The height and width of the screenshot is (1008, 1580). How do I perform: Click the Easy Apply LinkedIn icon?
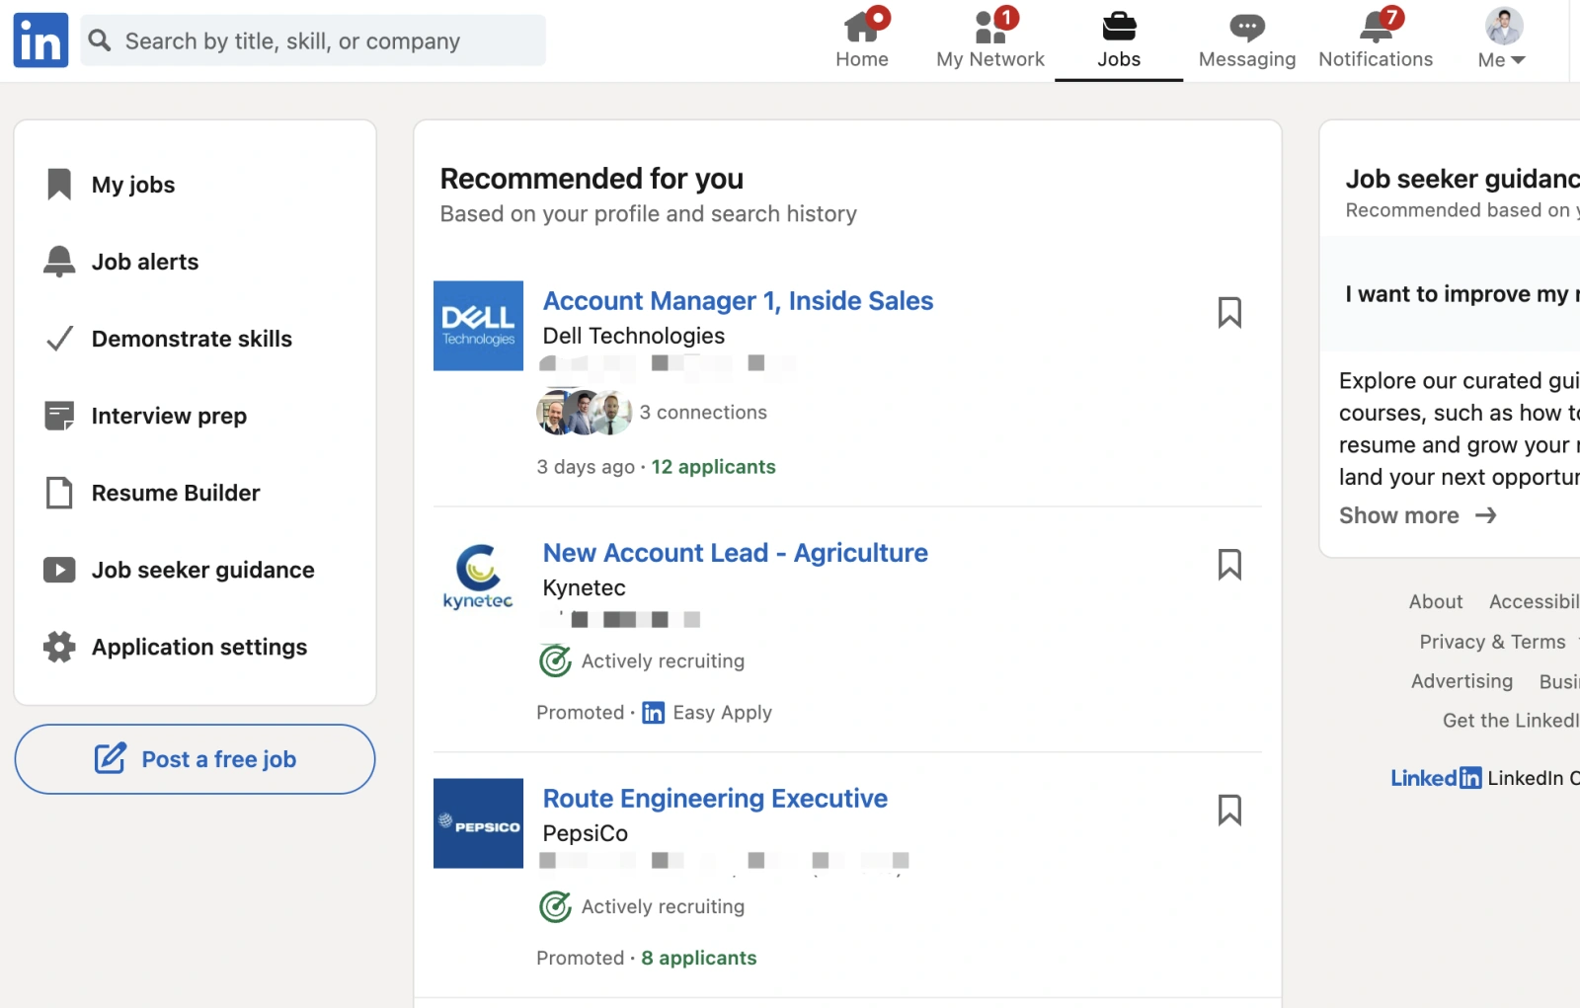point(653,713)
